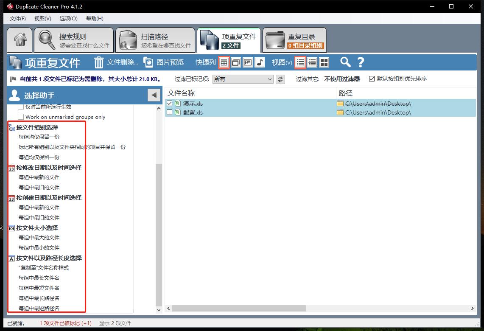This screenshot has height=331, width=484.
Task: Select 每组中最短文件名
Action: pyautogui.click(x=39, y=288)
